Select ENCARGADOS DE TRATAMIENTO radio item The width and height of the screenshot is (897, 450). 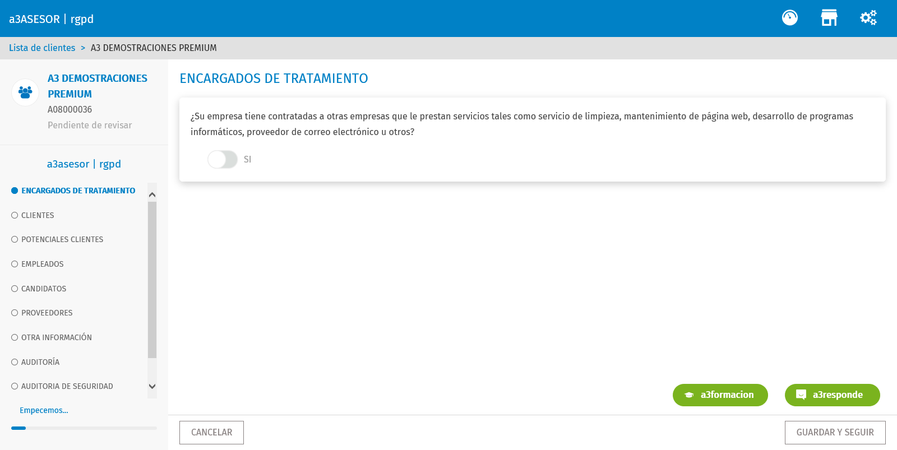pos(73,191)
